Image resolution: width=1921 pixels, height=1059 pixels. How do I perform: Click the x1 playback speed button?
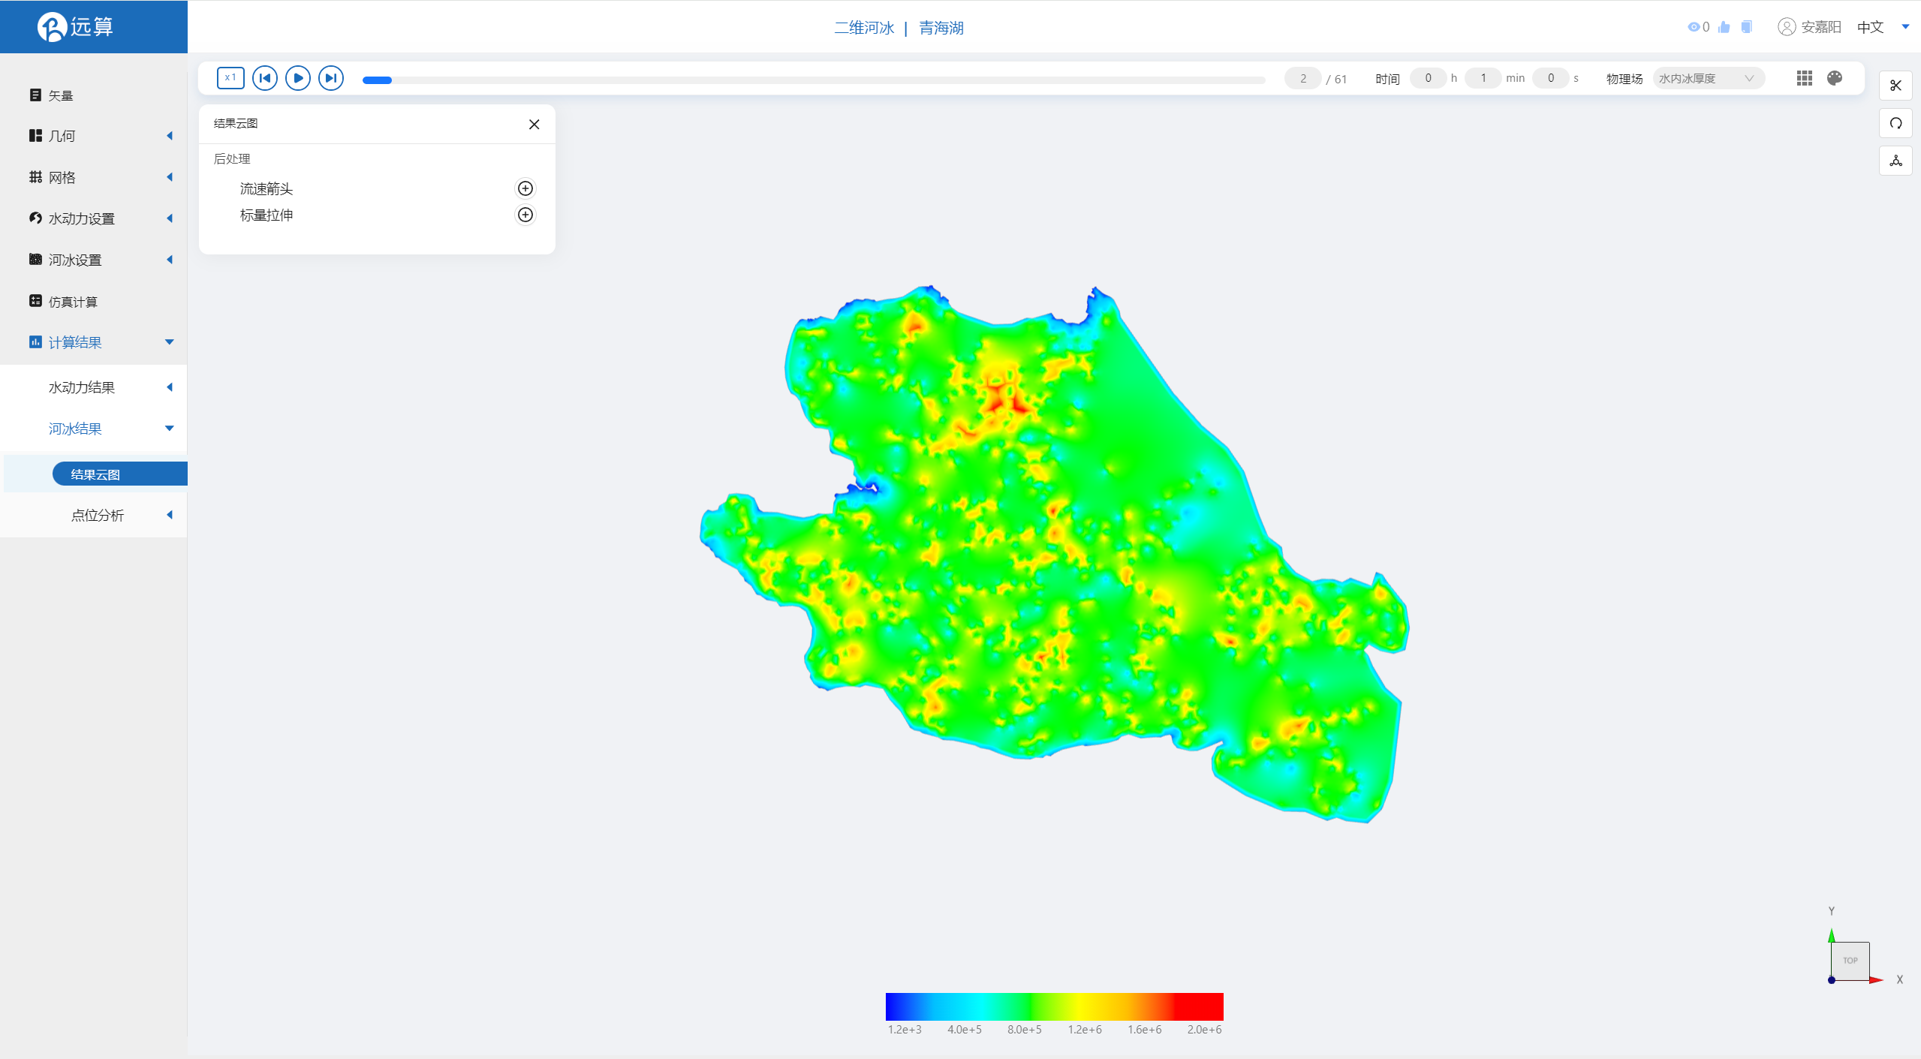(x=230, y=78)
